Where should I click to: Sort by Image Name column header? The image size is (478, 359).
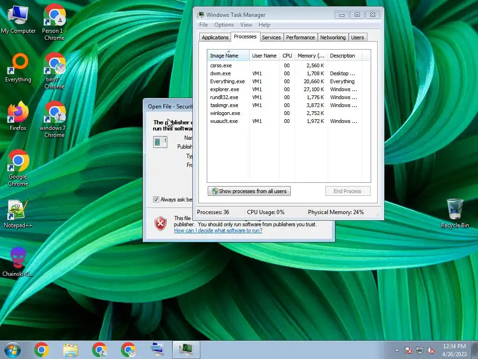click(x=228, y=56)
